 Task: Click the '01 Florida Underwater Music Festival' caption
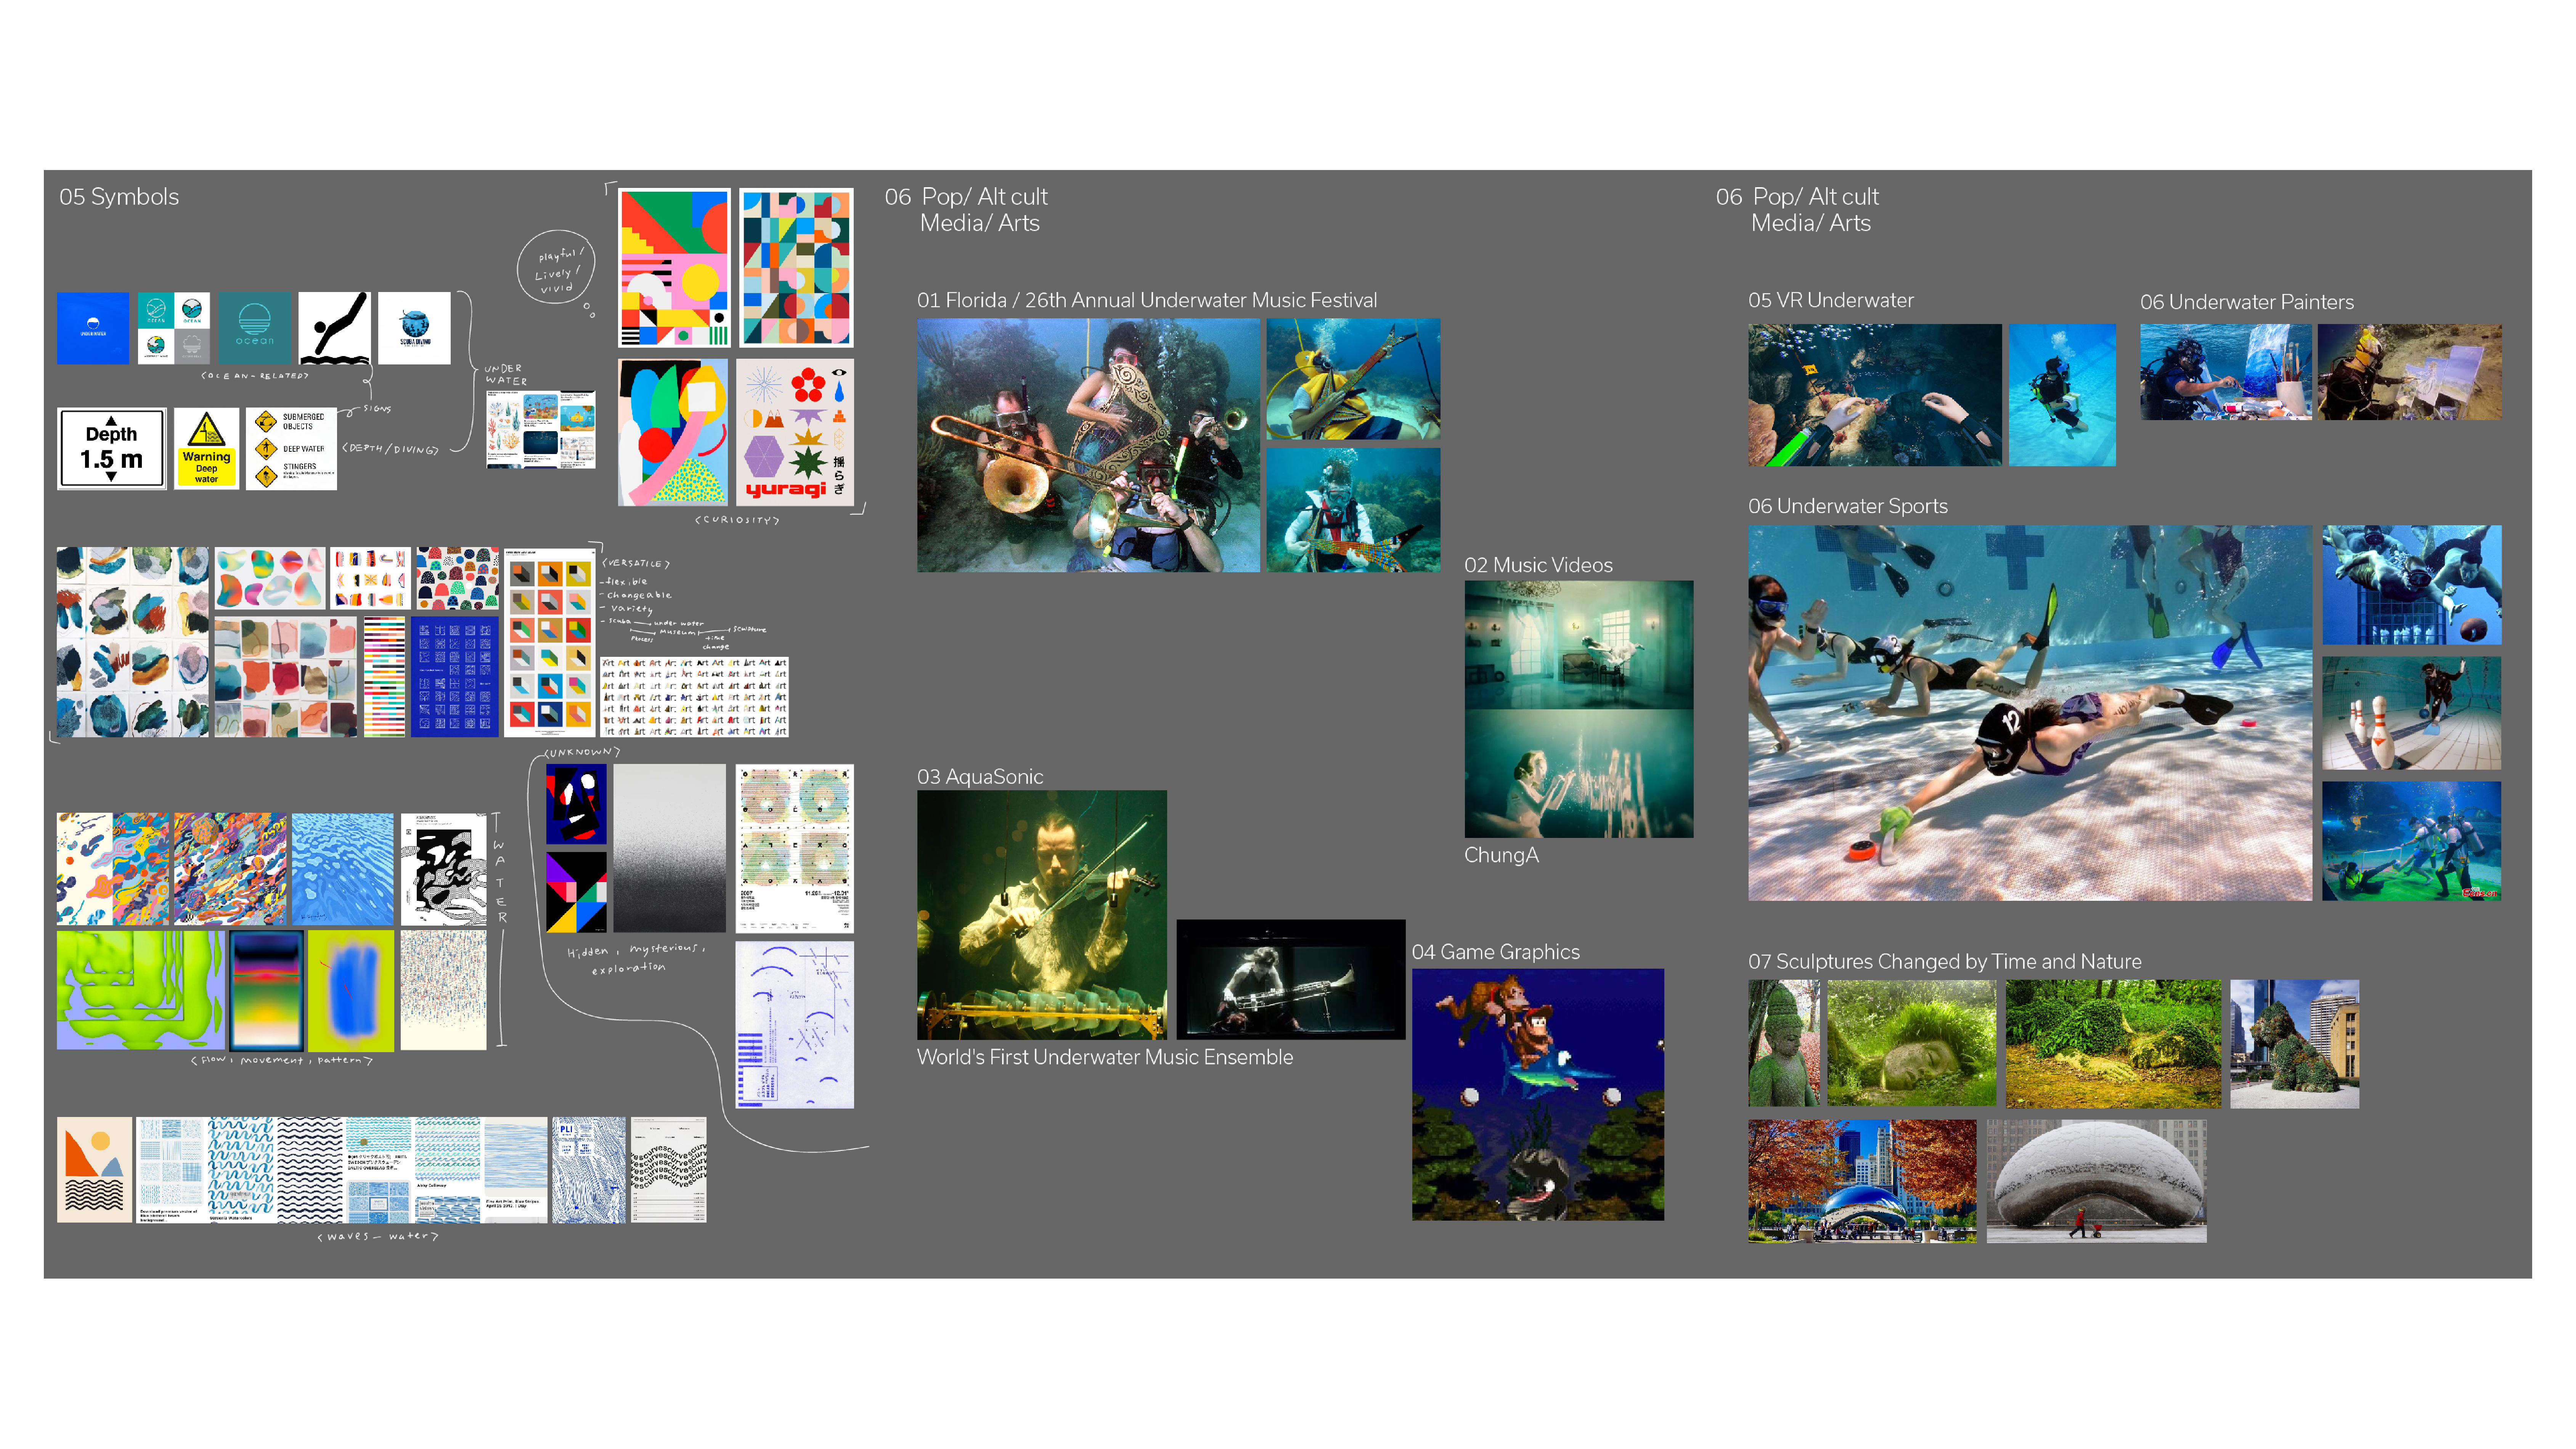click(x=1146, y=300)
